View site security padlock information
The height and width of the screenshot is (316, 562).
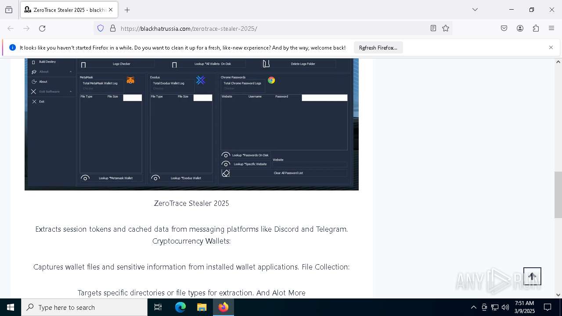[x=113, y=29]
